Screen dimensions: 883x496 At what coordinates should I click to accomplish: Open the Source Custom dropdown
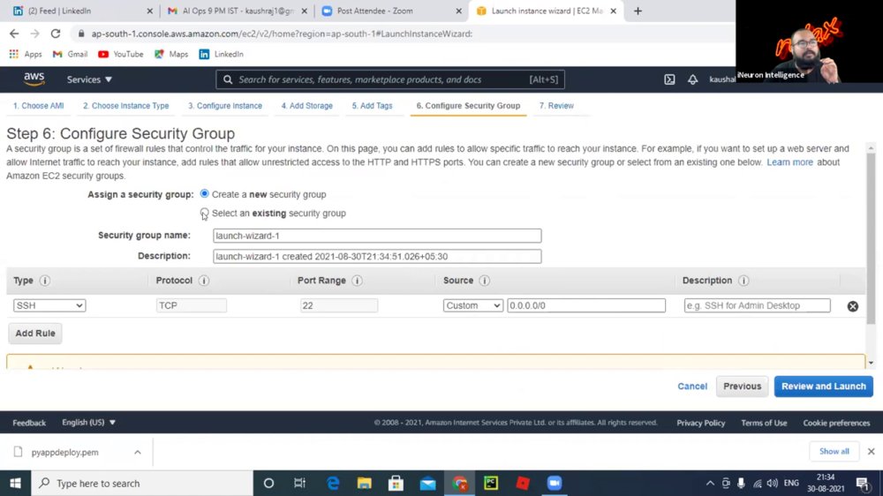coord(473,305)
